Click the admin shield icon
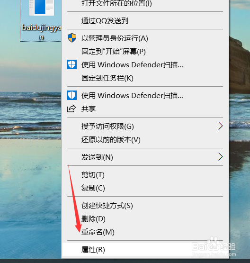This screenshot has height=263, width=250. click(x=72, y=38)
